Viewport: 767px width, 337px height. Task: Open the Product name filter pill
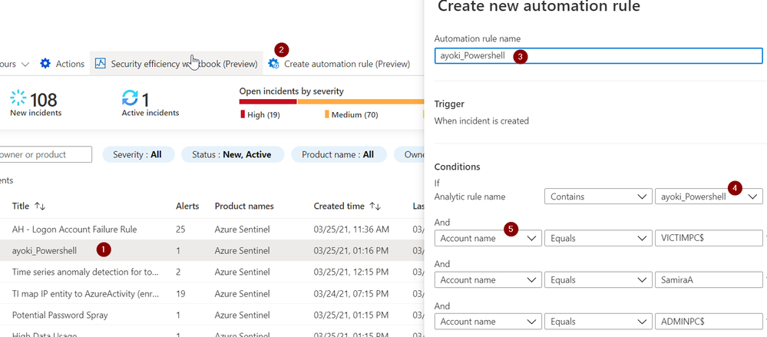pyautogui.click(x=338, y=154)
